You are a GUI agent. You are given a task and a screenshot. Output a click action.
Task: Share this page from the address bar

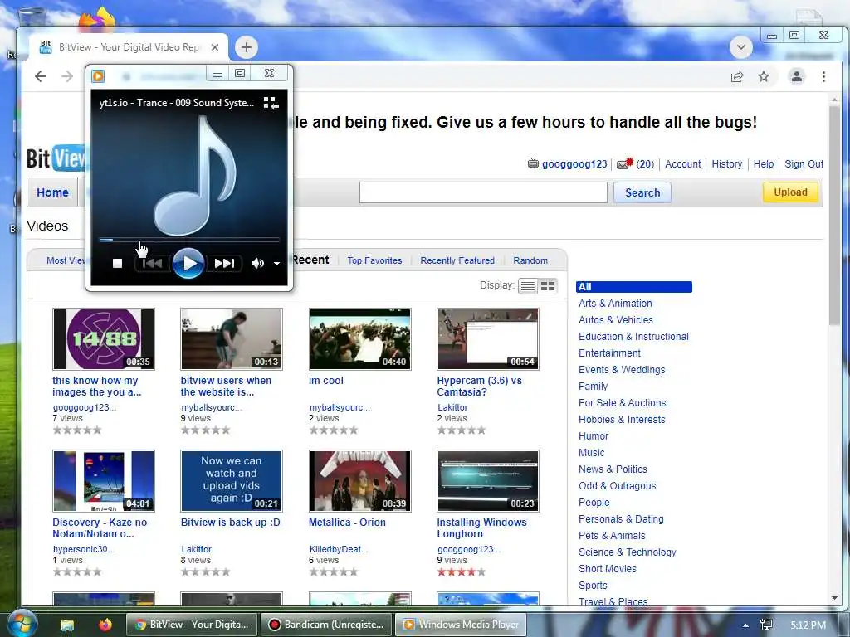coord(737,76)
